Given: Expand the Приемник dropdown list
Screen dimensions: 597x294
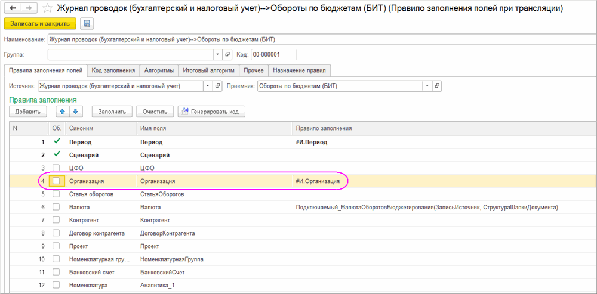Looking at the screenshot, I should [x=427, y=86].
